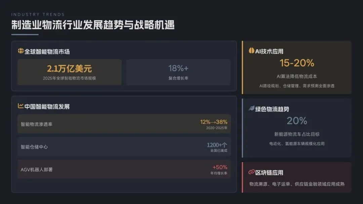Click the +50% annual growth value

220,167
